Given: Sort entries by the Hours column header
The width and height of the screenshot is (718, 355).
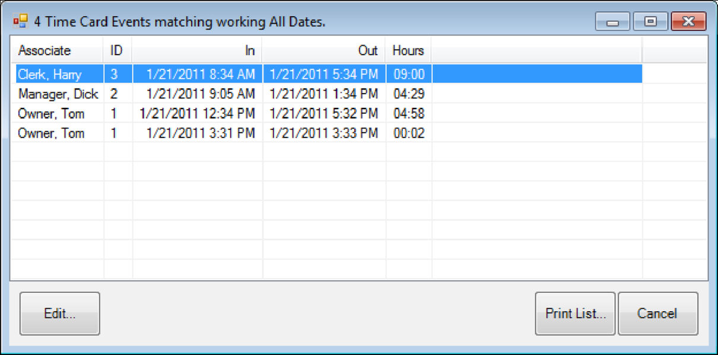Looking at the screenshot, I should (x=408, y=51).
